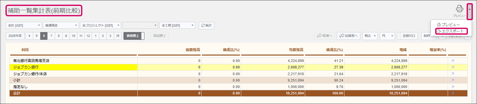Viewport: 477px width, 104px height.
Task: Select エクスポート from the dropdown menu
Action: click(x=452, y=31)
